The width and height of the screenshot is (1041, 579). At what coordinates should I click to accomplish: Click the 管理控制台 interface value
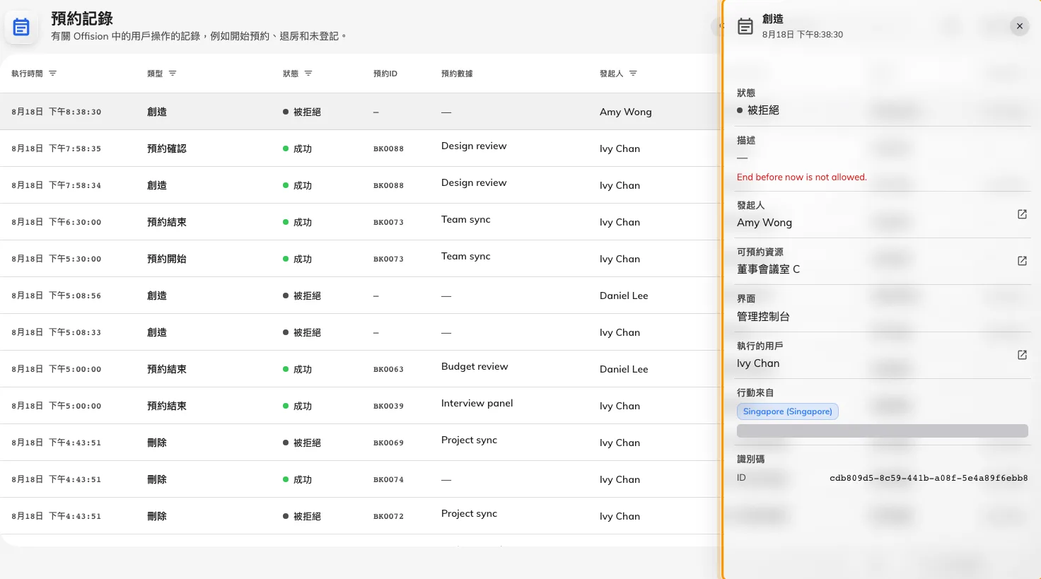pyautogui.click(x=763, y=317)
